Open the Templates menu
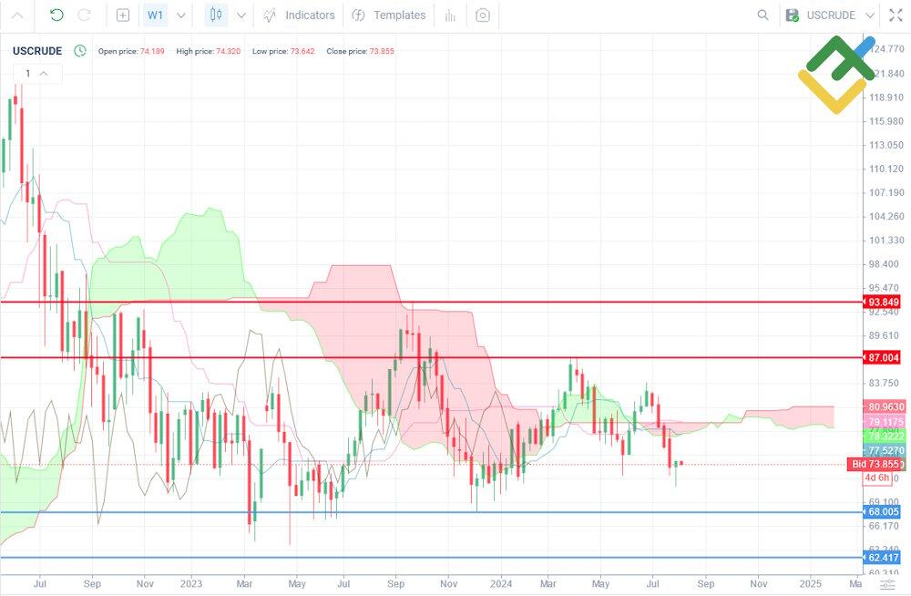The image size is (911, 596). (x=389, y=15)
